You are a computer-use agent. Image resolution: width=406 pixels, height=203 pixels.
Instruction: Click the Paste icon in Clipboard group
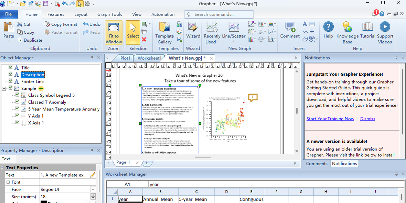[9, 27]
